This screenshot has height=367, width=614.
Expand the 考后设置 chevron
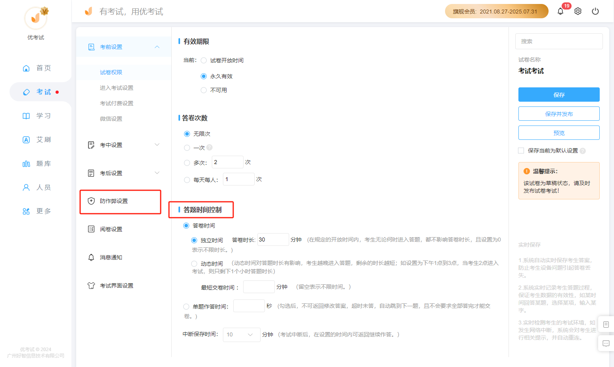click(157, 173)
